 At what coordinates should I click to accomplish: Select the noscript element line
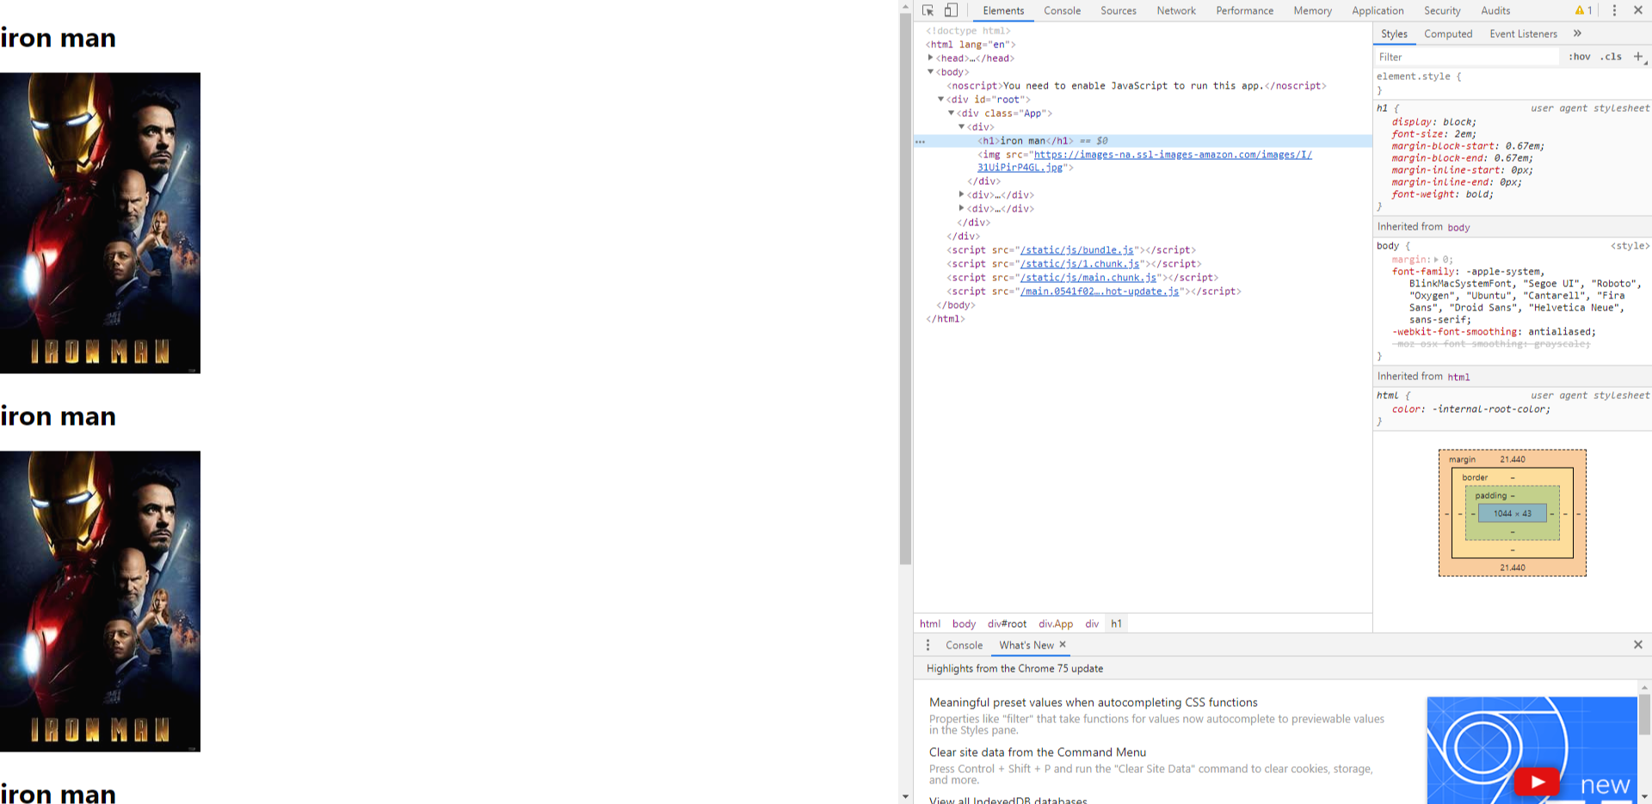point(1136,85)
